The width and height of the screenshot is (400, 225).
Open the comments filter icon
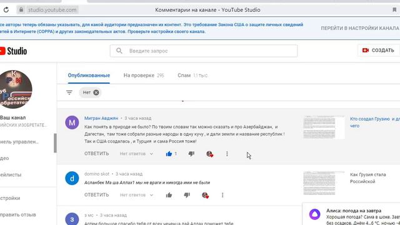point(69,92)
